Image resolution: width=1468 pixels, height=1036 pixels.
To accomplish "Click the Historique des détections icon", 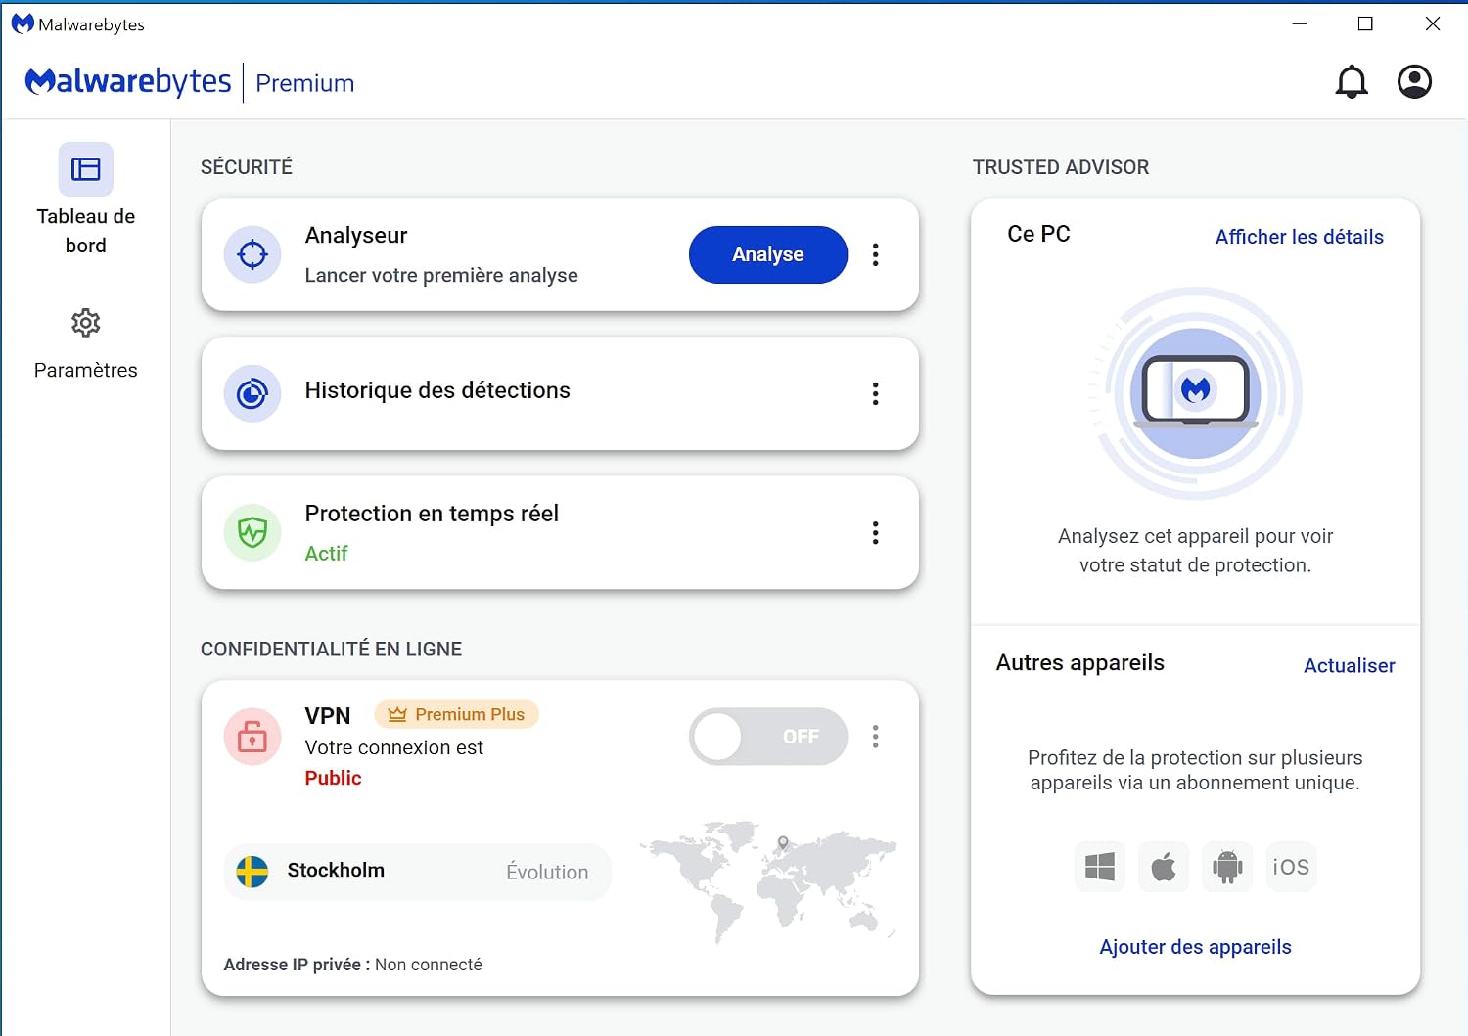I will point(252,393).
